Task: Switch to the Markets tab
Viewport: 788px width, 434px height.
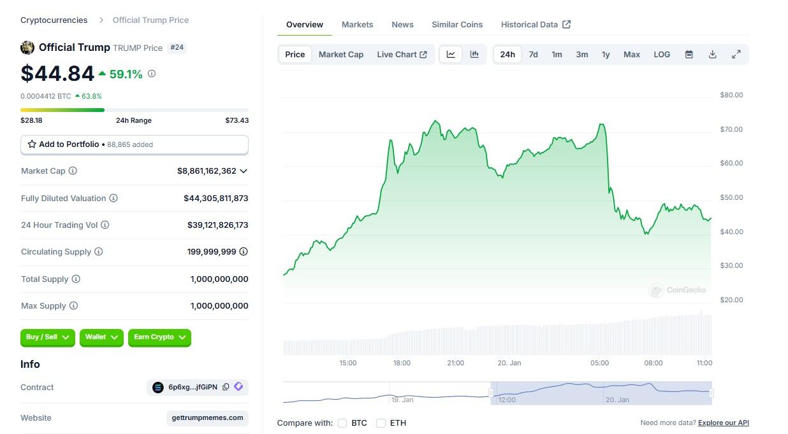Action: tap(357, 24)
